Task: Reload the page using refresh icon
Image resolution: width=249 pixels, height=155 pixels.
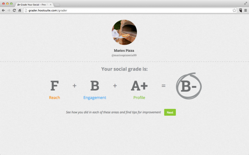Action: [14, 10]
